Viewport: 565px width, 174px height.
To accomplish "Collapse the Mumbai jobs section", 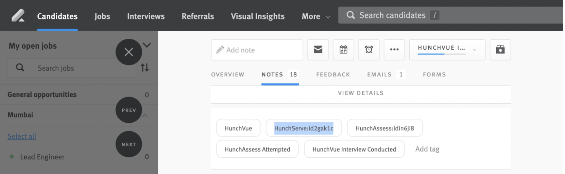I will click(x=145, y=116).
